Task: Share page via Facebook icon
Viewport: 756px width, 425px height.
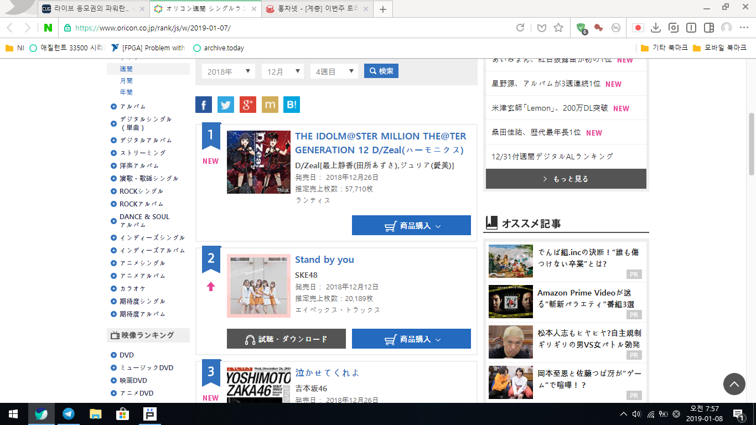Action: (x=204, y=105)
